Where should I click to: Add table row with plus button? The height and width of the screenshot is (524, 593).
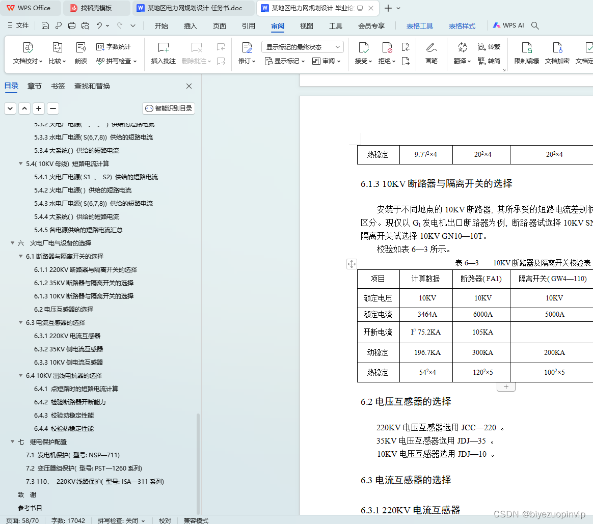(x=506, y=387)
